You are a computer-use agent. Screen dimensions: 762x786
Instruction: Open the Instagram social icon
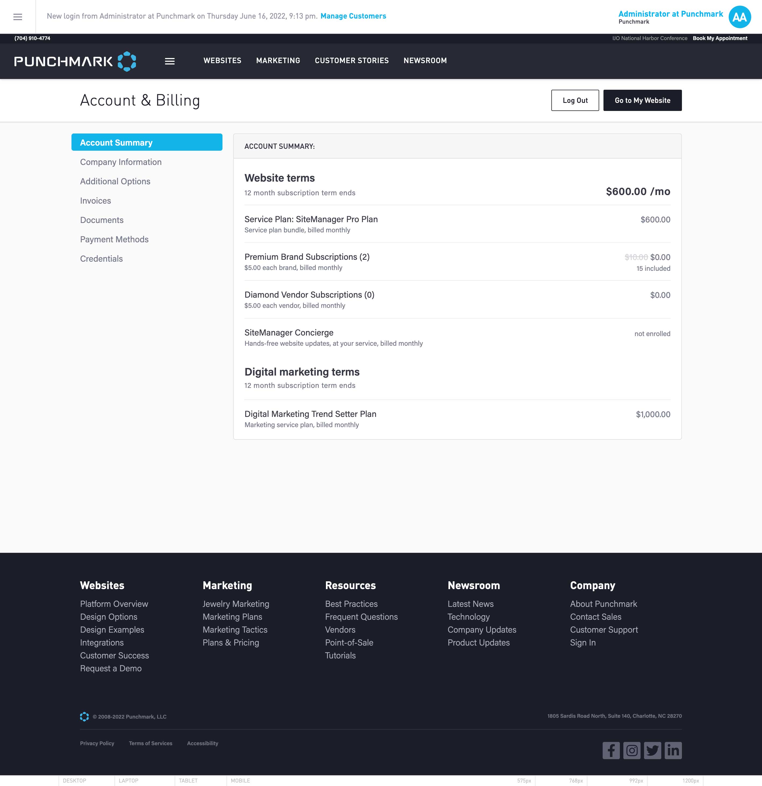point(632,750)
